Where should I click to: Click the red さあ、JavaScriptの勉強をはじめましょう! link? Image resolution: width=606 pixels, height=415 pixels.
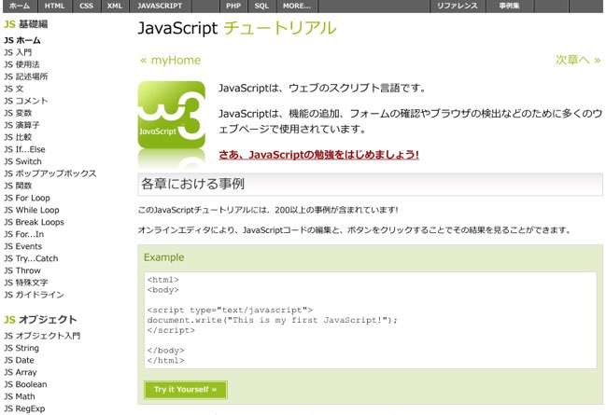pos(318,155)
